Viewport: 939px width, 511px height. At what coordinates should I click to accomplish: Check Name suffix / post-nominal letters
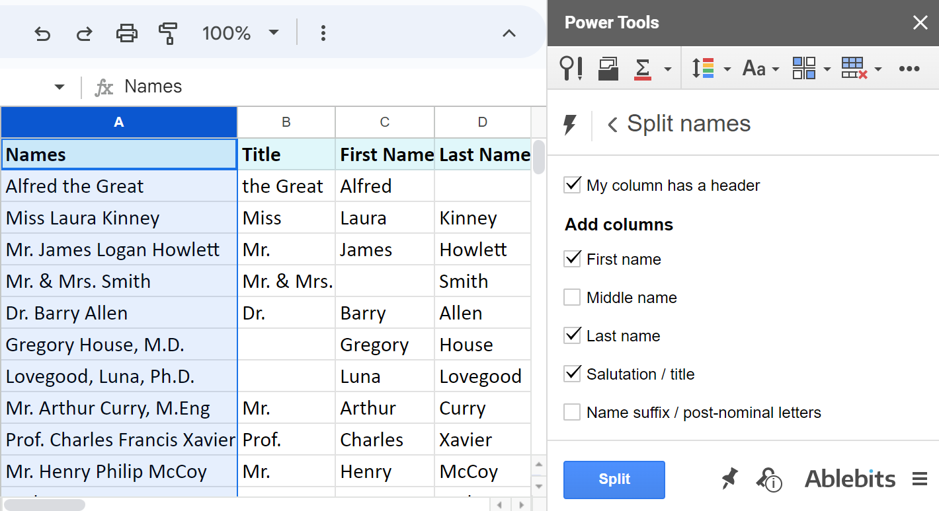click(571, 412)
